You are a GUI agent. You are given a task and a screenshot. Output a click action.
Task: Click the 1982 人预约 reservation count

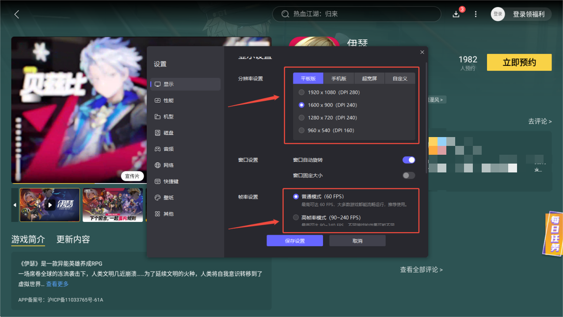click(x=468, y=63)
